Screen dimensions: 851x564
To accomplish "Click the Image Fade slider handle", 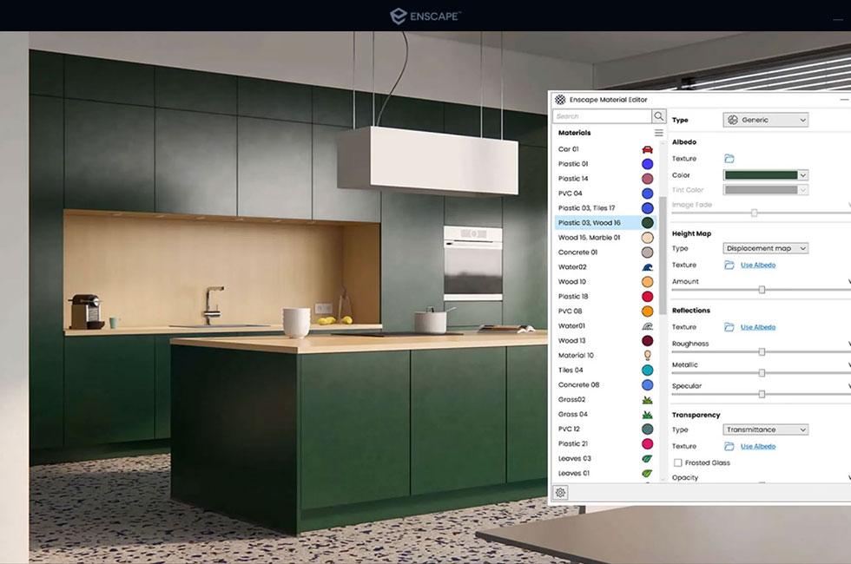I will pyautogui.click(x=755, y=213).
